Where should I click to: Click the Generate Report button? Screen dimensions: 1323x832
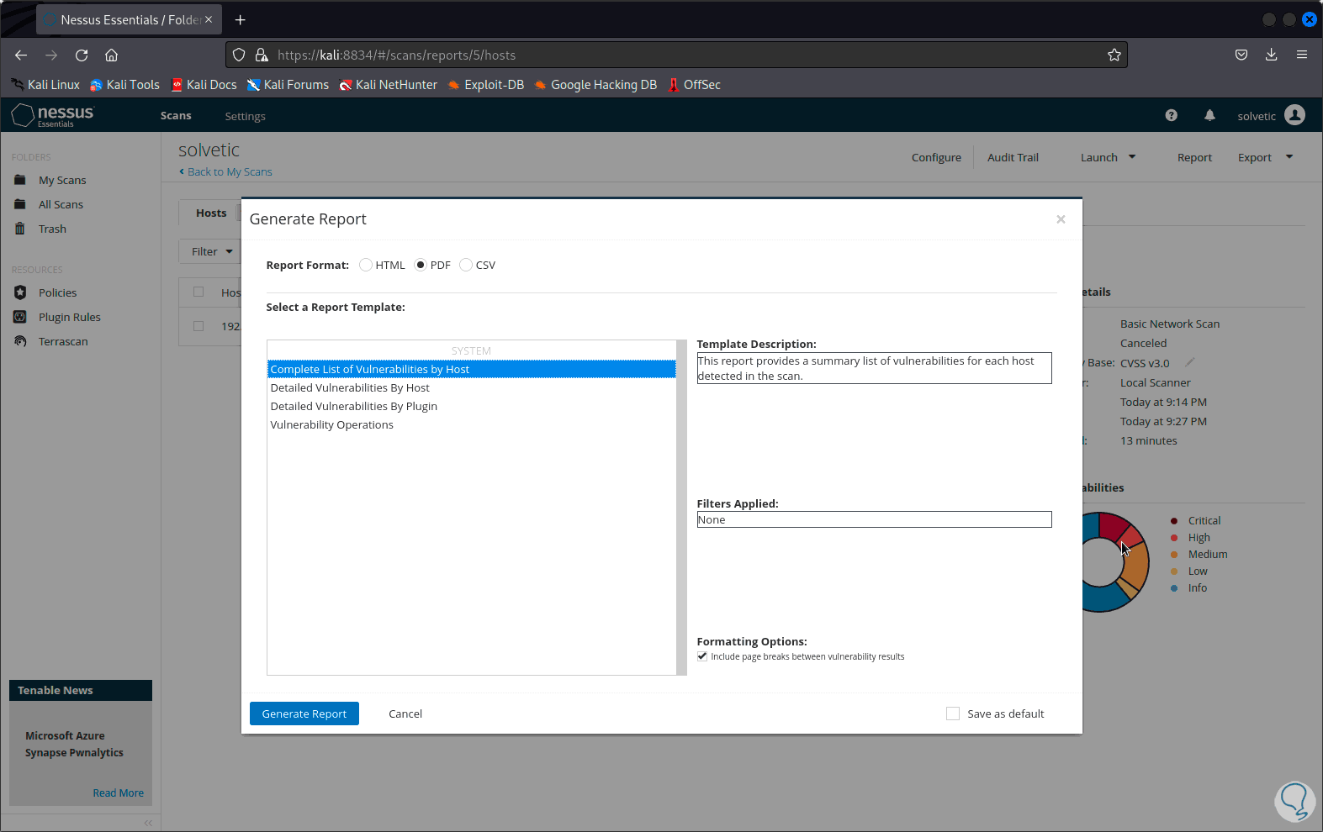click(304, 714)
